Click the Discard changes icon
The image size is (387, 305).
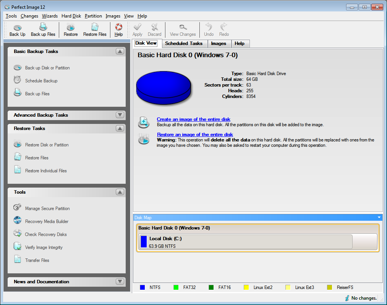[154, 30]
